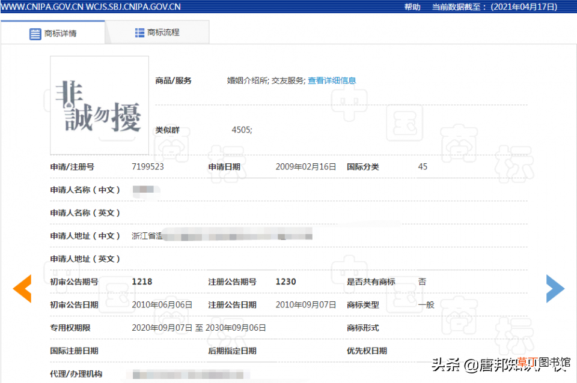Select the trademark type value 一般

coord(426,305)
